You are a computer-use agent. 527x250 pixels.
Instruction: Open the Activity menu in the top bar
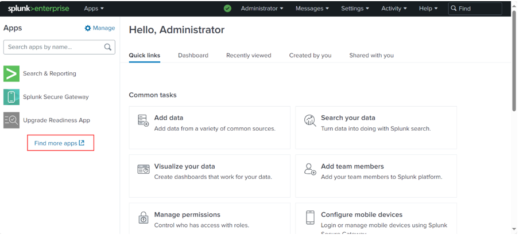[394, 9]
